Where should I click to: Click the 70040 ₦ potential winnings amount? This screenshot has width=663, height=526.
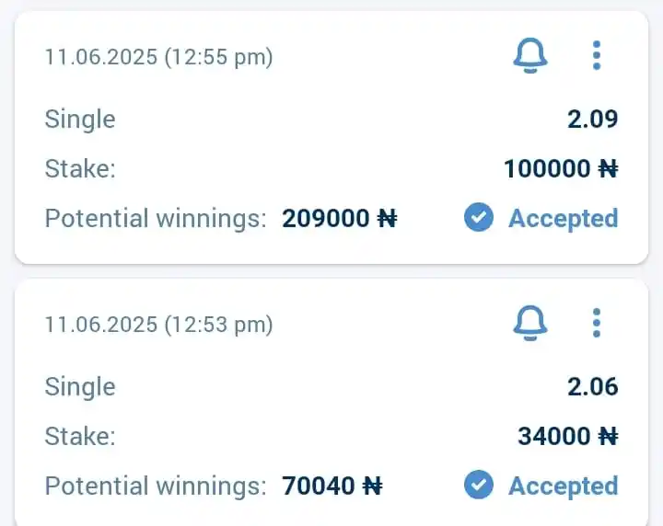[332, 486]
